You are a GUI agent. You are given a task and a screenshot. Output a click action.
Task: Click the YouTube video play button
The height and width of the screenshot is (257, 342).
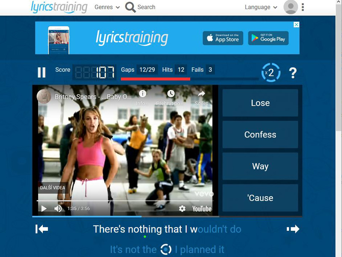coord(44,209)
